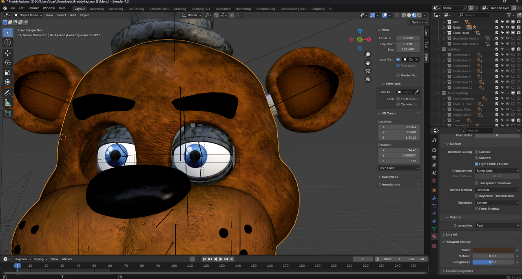The image size is (522, 279).
Task: Open the Object Data properties tab icon
Action: tap(434, 229)
